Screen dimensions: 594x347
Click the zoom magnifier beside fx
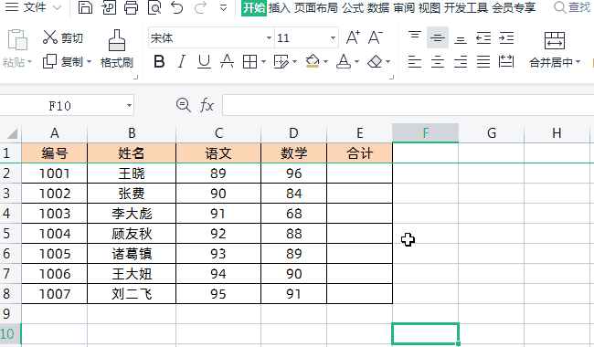tap(184, 105)
